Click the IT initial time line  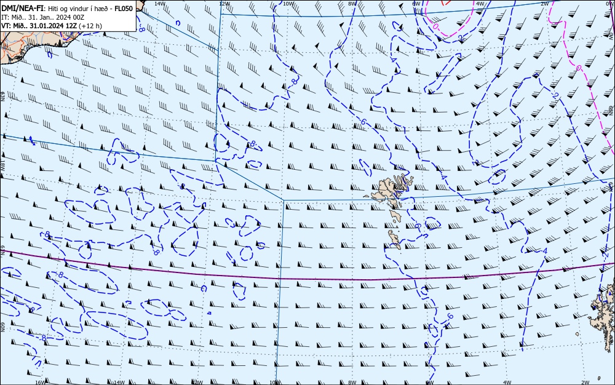click(x=43, y=17)
